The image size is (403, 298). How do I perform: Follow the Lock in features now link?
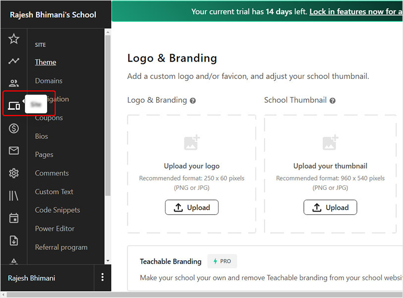[356, 11]
